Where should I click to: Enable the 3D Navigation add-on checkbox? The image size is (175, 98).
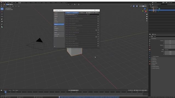(x=68, y=17)
